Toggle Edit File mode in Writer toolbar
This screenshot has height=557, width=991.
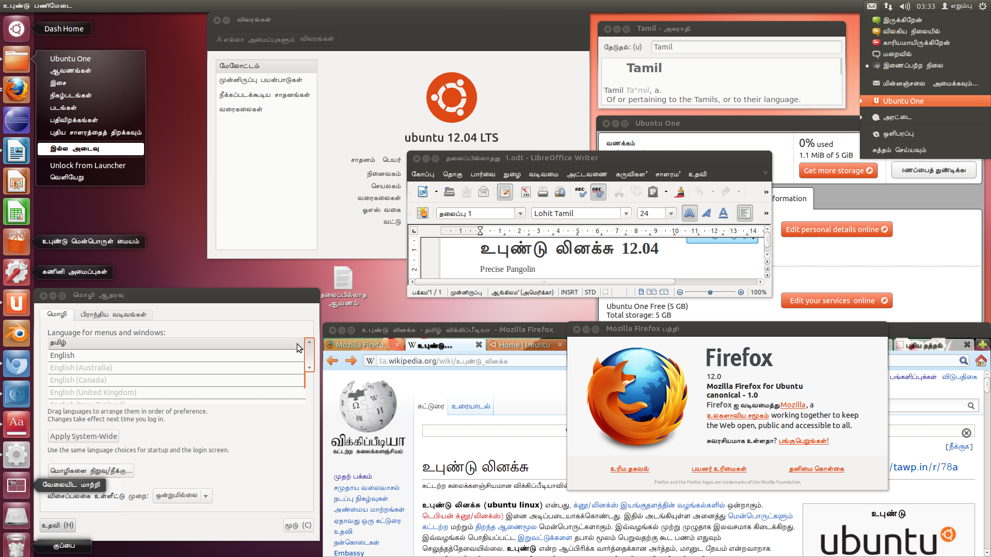505,192
